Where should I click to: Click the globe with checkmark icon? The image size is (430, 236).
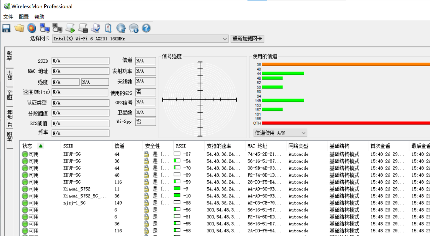tap(121, 28)
